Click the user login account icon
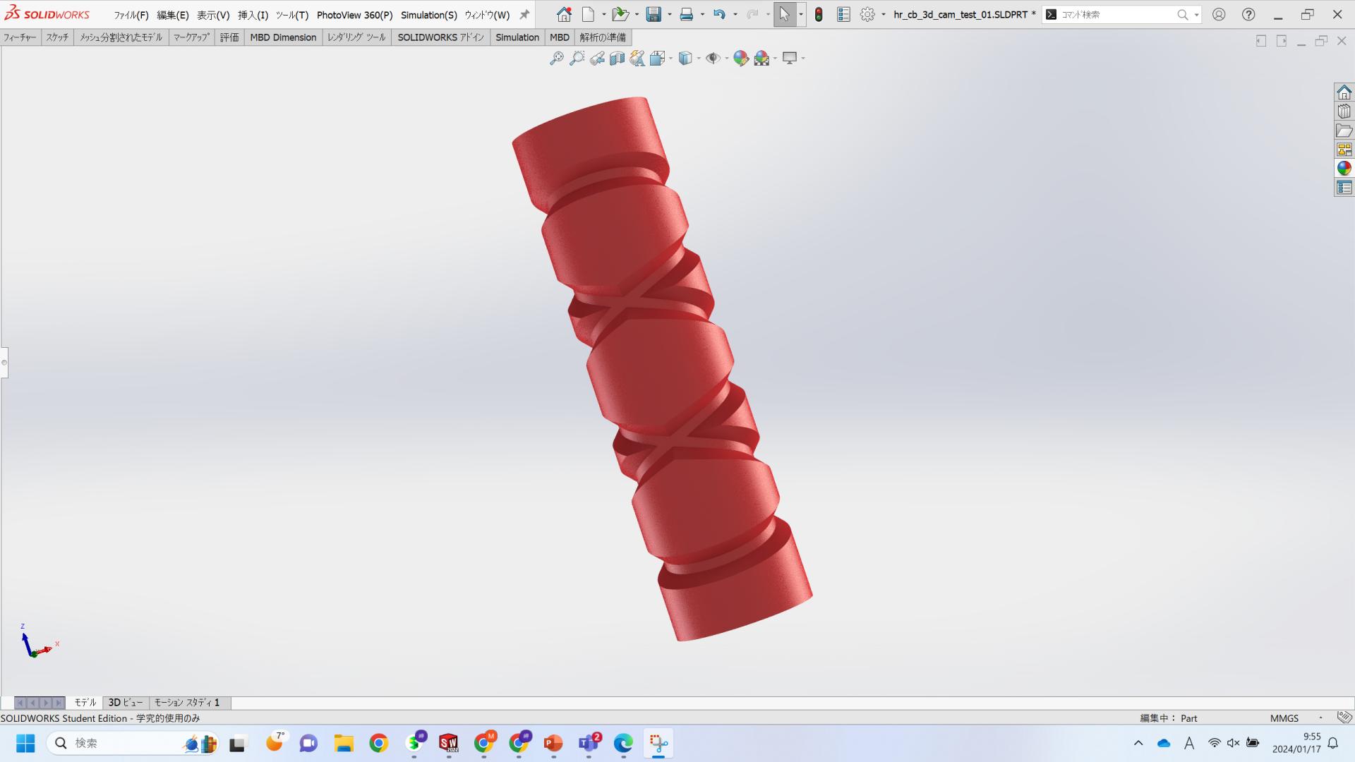1355x762 pixels. coord(1219,14)
